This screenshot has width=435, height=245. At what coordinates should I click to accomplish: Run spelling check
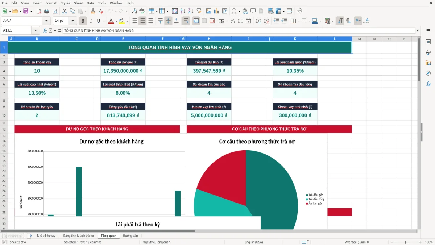pyautogui.click(x=142, y=11)
